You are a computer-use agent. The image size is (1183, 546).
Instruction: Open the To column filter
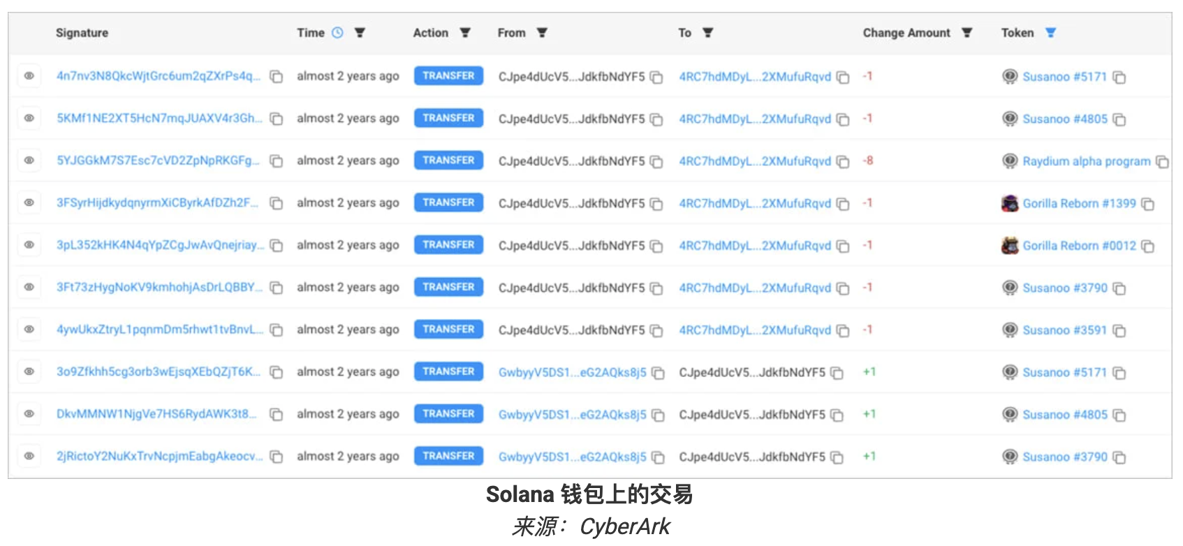pyautogui.click(x=707, y=33)
